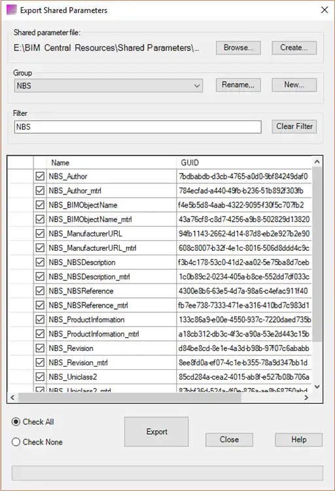The image size is (335, 491).
Task: Toggle the NBS_BIMObjectName_mtrl checkbox
Action: tap(40, 219)
